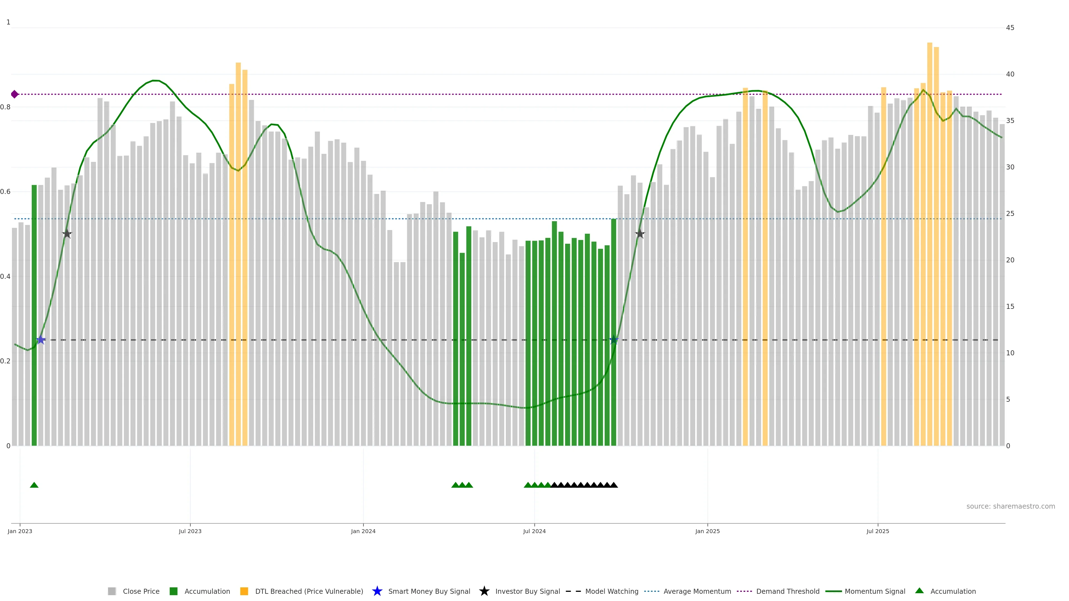The height and width of the screenshot is (601, 1069).
Task: Toggle the Close Price legend entry
Action: tap(141, 591)
